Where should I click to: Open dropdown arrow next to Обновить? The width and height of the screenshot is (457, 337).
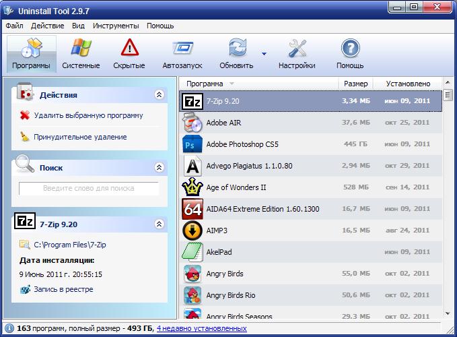[265, 54]
